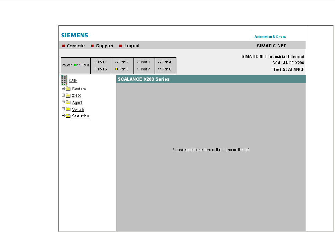Image resolution: width=335 pixels, height=232 pixels.
Task: Click the Siemens logo
Action: coord(74,35)
